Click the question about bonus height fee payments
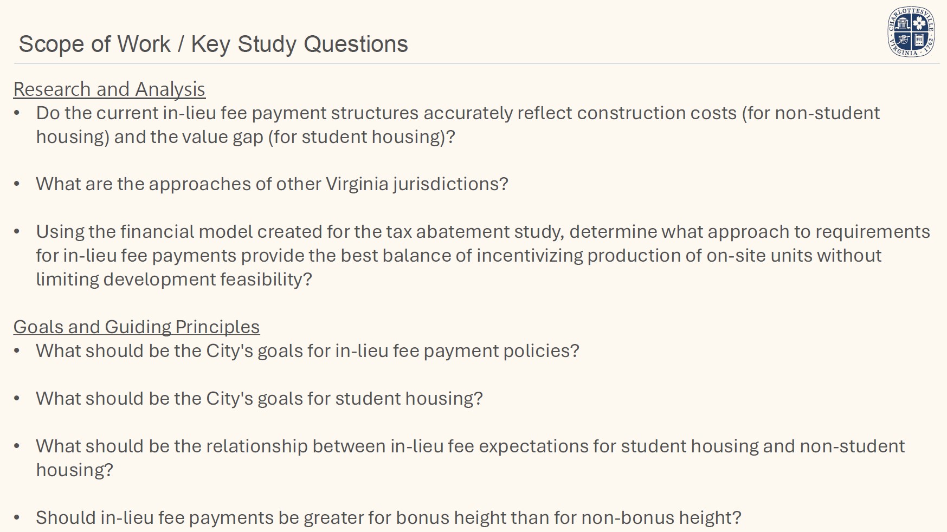947x532 pixels. coord(388,518)
